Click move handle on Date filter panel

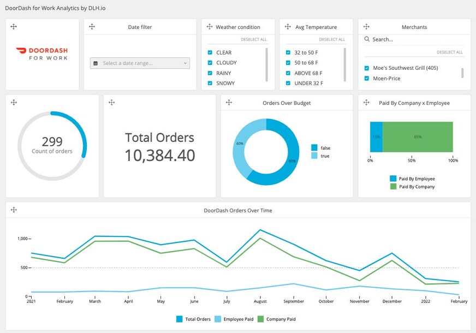[x=92, y=27]
